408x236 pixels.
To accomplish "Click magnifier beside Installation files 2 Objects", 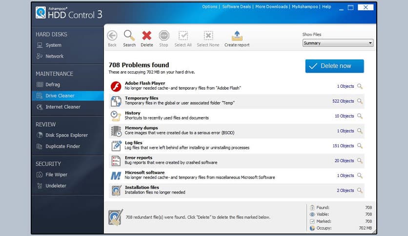I will pyautogui.click(x=360, y=191).
